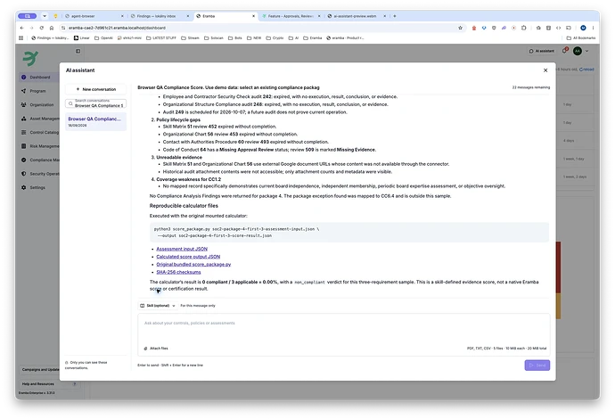Click the AI assistant header button
Viewport: 615px width, 419px height.
point(542,51)
